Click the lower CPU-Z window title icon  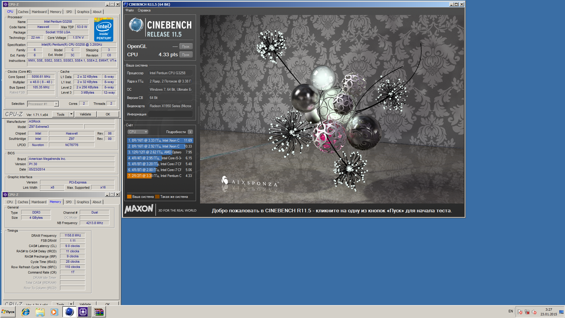click(x=5, y=195)
